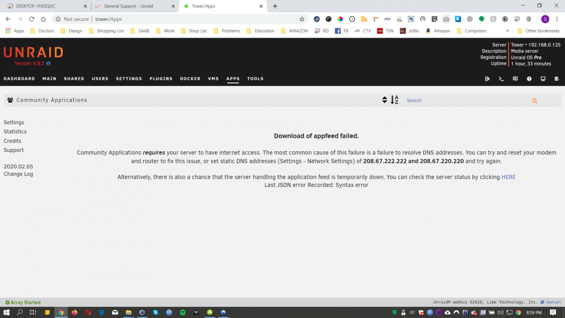Open the manual link in footer
Screen dimensions: 565x318
pos(551,302)
